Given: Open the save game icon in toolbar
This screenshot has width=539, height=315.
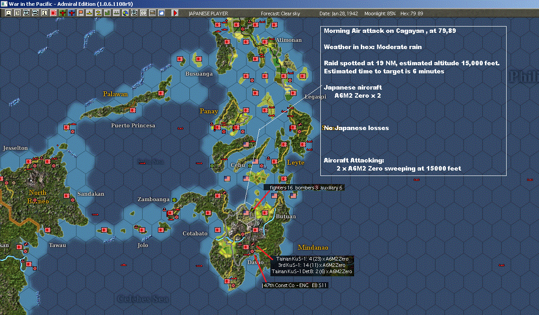Looking at the screenshot, I should pos(8,13).
